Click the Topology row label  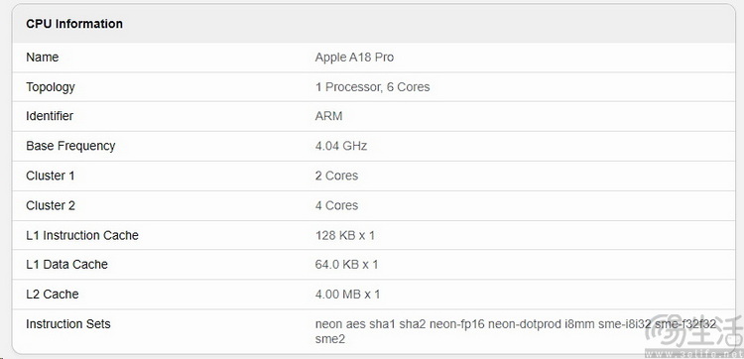click(x=51, y=87)
